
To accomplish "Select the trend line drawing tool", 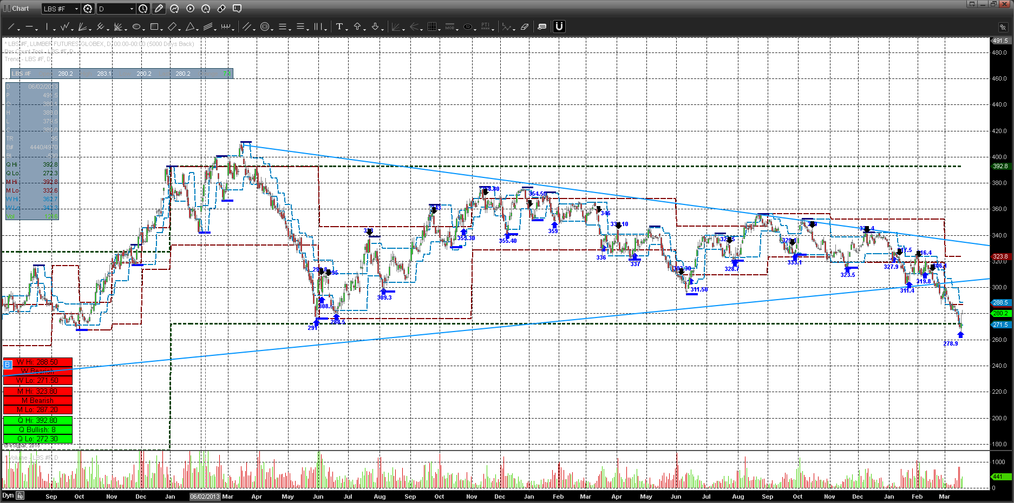I will [11, 27].
